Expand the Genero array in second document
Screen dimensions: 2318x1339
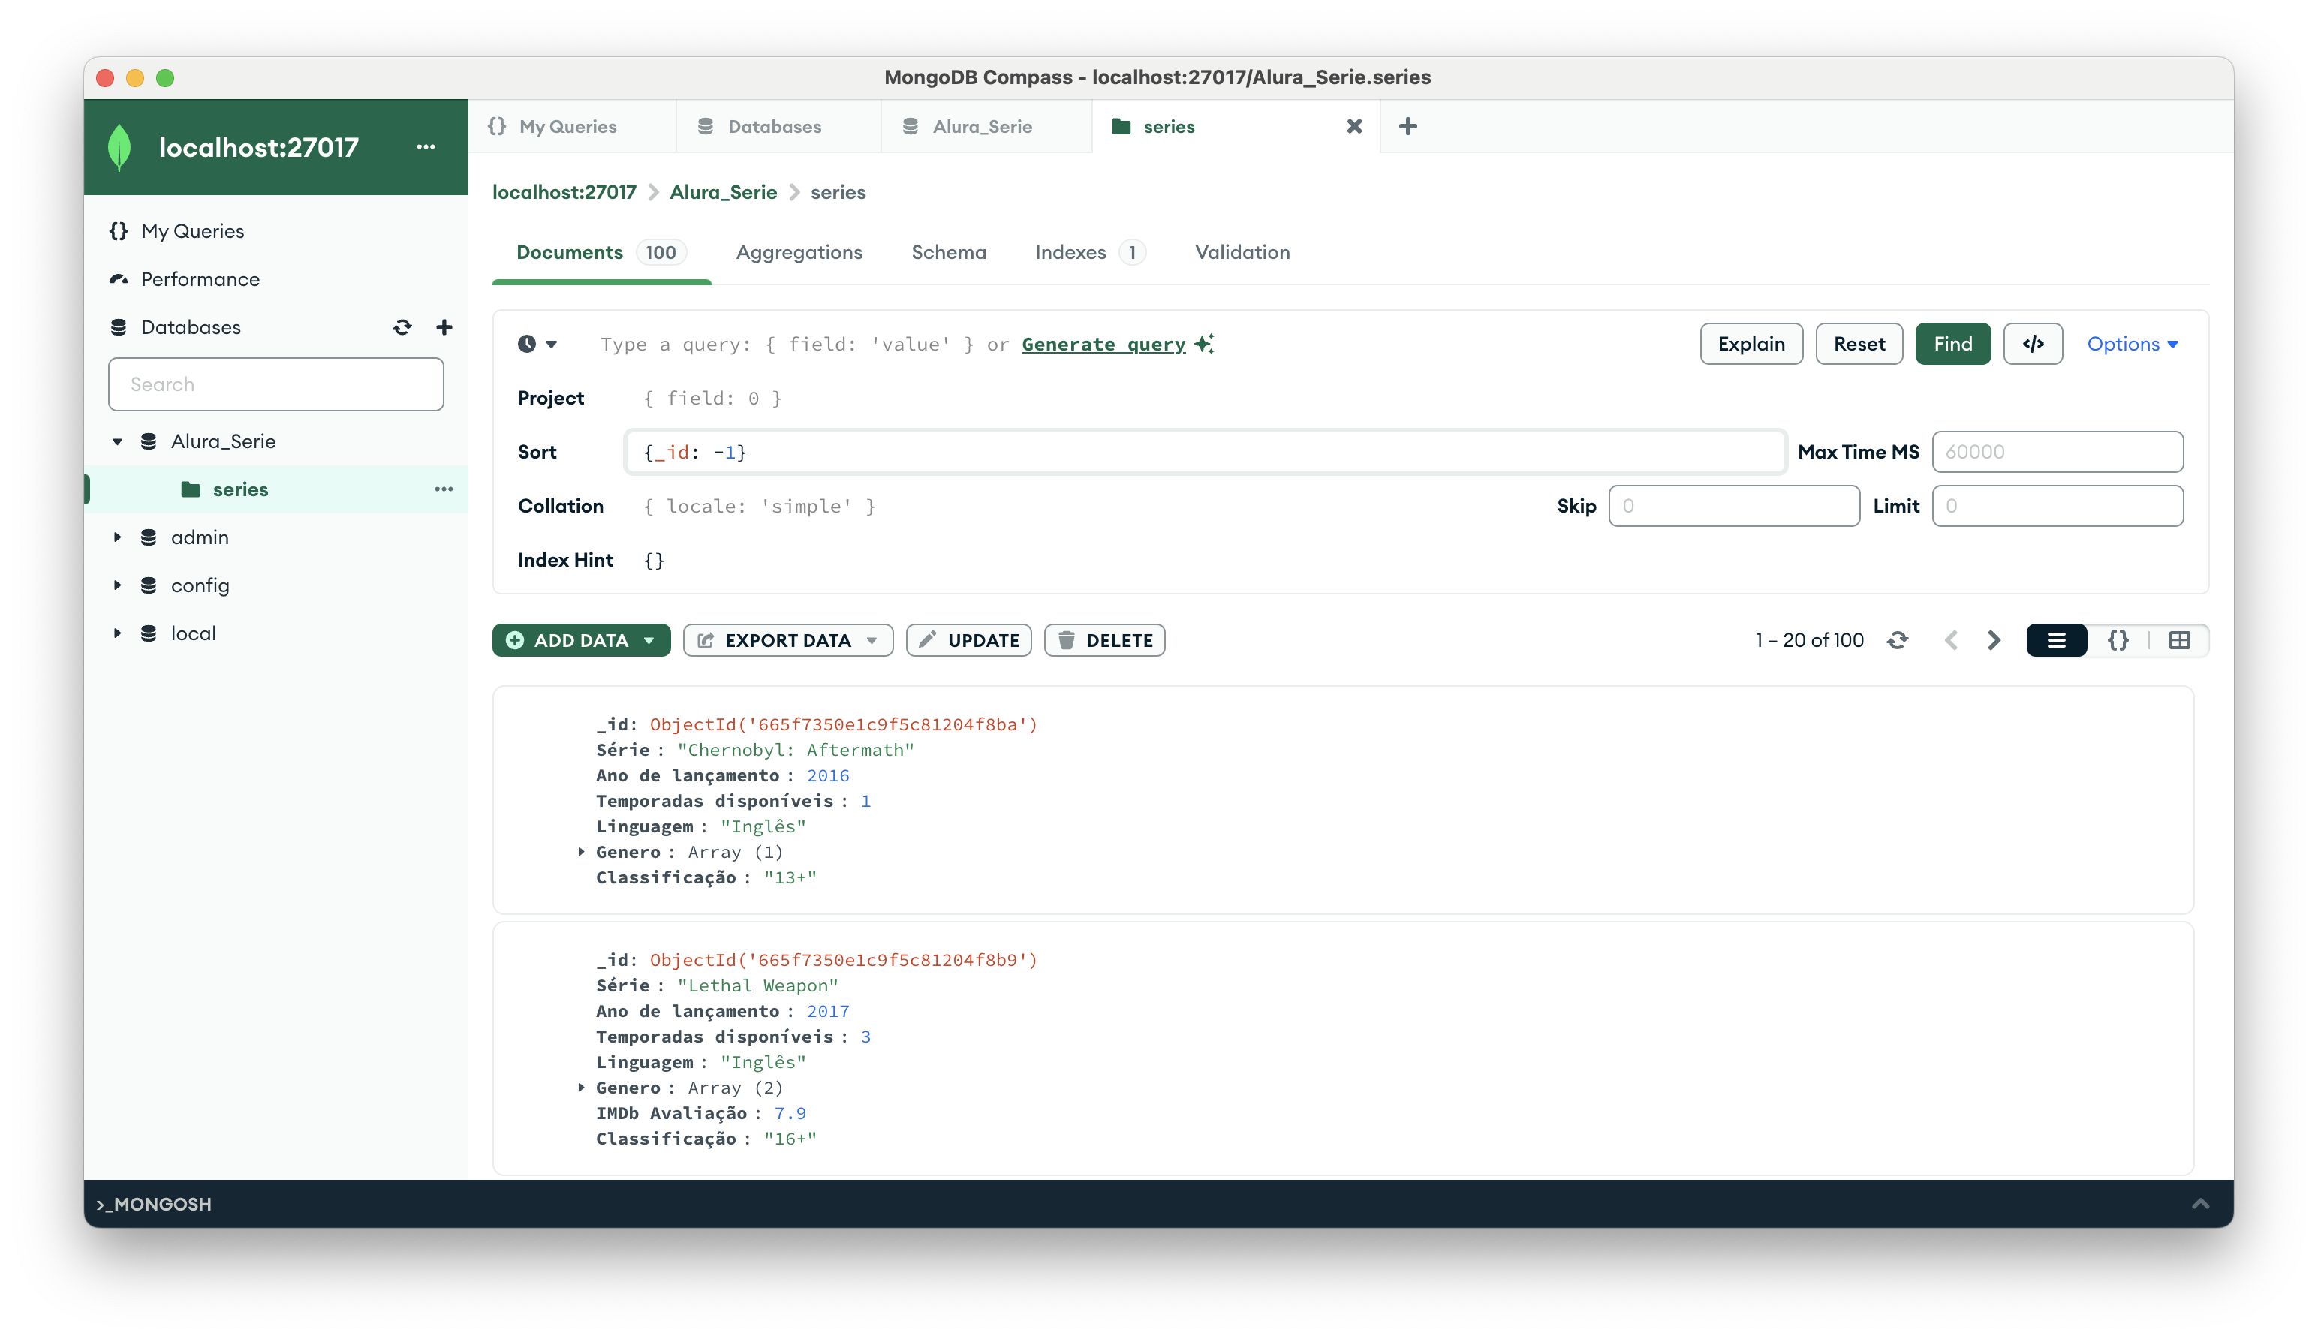click(x=580, y=1085)
